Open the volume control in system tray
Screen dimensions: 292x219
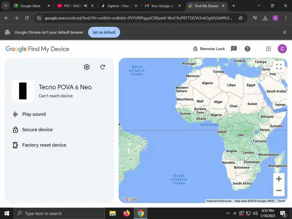255,213
